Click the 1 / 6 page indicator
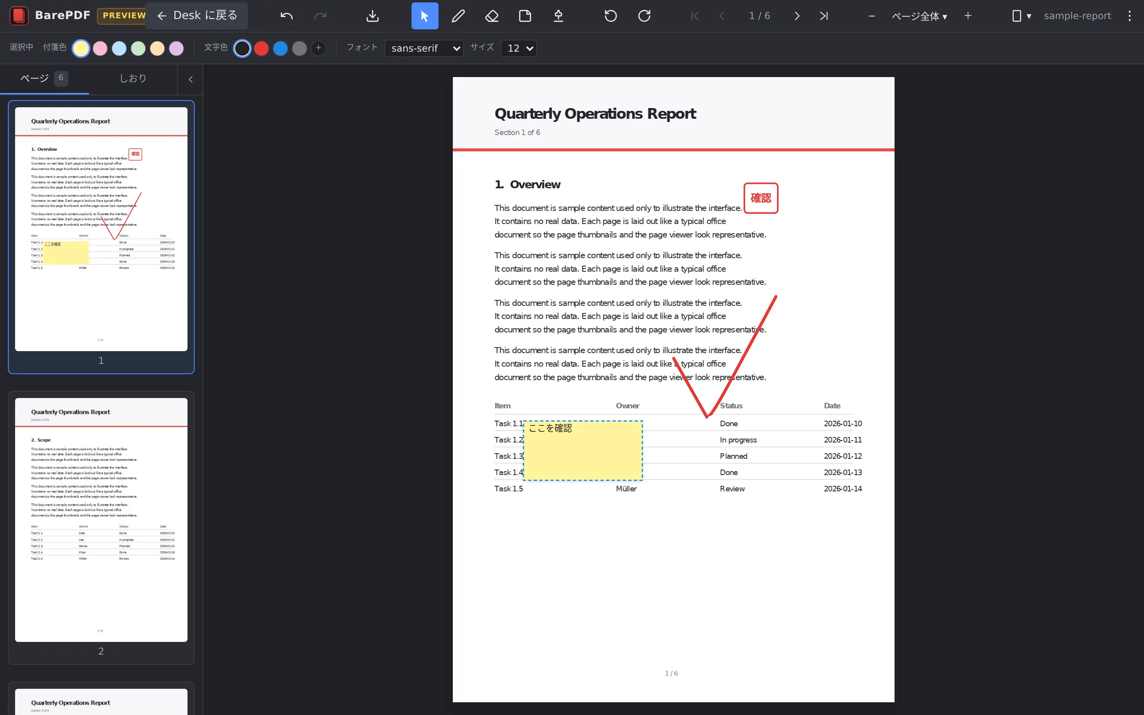This screenshot has width=1144, height=715. pyautogui.click(x=759, y=15)
